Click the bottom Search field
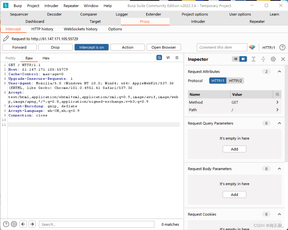 coord(97,224)
